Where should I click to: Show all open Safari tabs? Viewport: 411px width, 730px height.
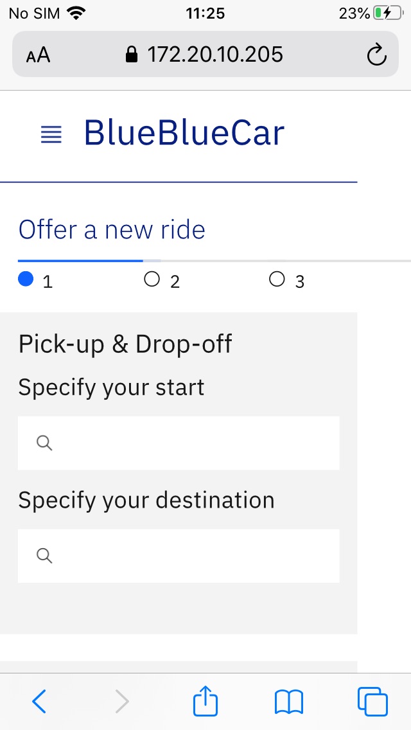(372, 702)
